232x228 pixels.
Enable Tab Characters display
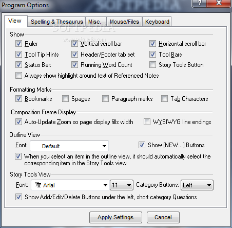click(164, 99)
